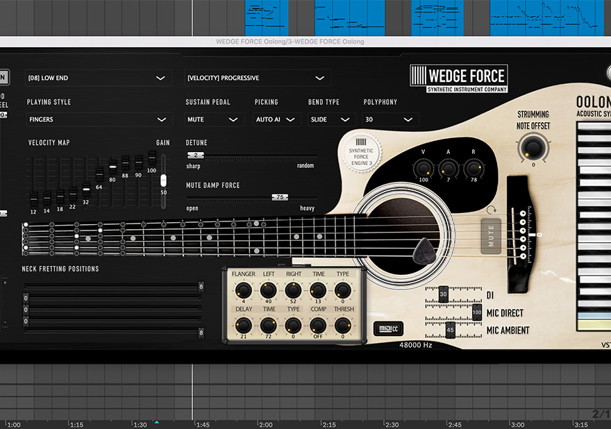Open the MIDI CC panel

tap(389, 329)
